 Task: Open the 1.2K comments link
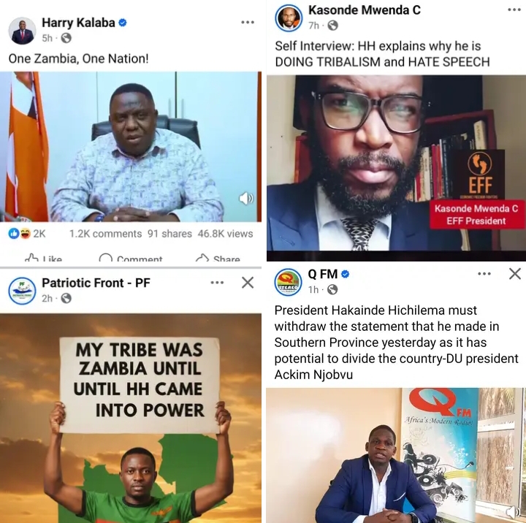(x=105, y=234)
